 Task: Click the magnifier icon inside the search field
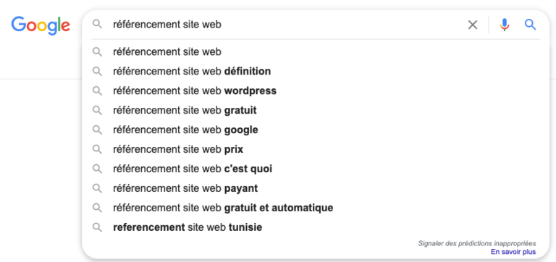(x=97, y=24)
